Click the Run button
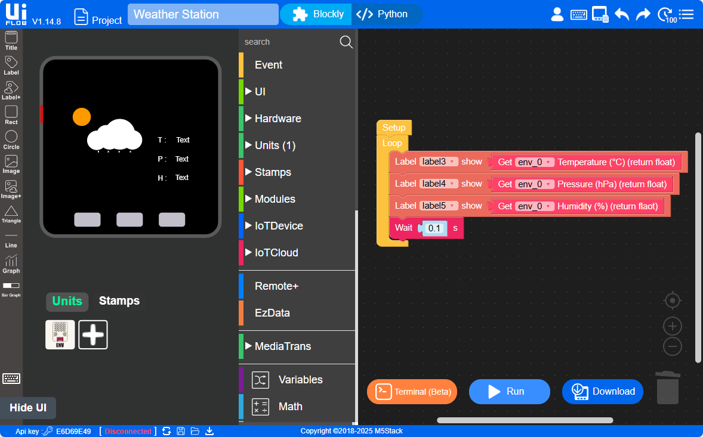703x437 pixels. (509, 392)
